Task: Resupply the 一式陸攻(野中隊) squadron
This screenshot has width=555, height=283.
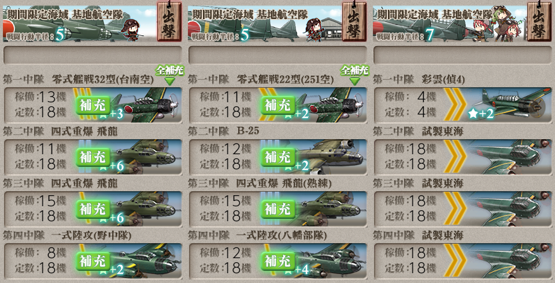Action: [92, 261]
